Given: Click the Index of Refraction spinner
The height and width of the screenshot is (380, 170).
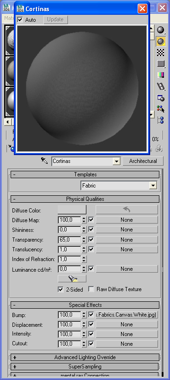Looking at the screenshot, I should tap(84, 259).
